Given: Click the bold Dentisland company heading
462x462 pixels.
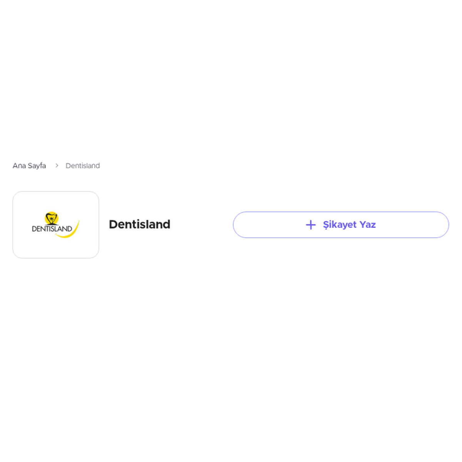Looking at the screenshot, I should pos(139,224).
